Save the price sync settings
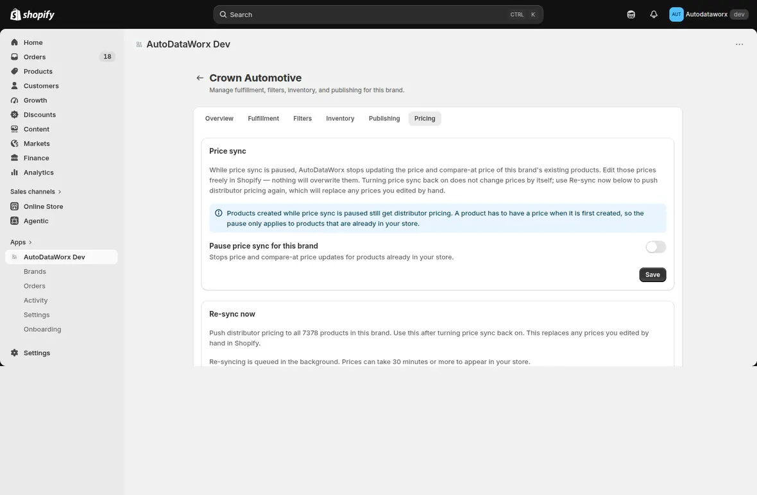 point(652,275)
